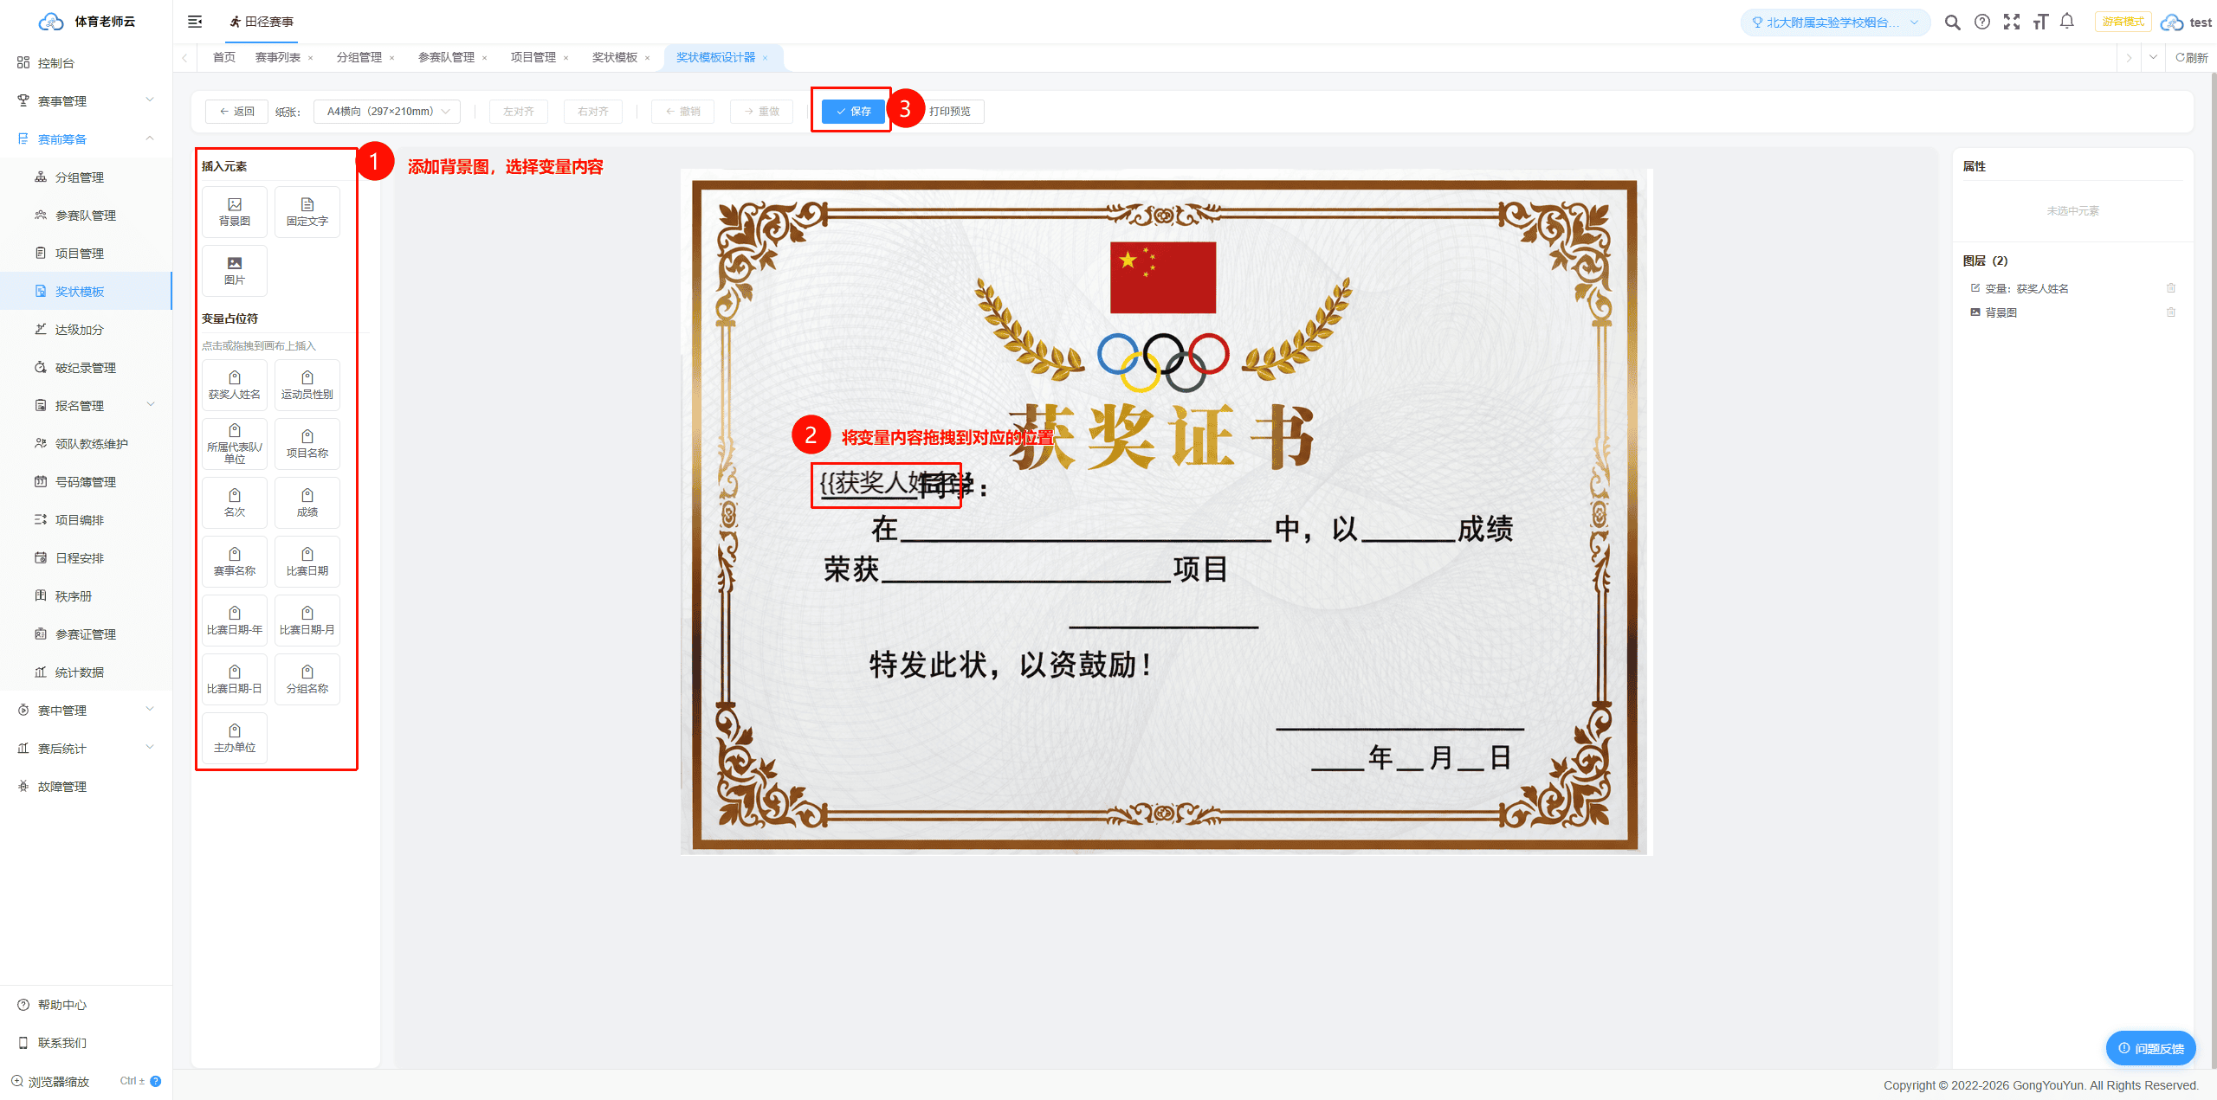This screenshot has width=2217, height=1100.
Task: Open the paper size A4横向 dropdown
Action: 387,112
